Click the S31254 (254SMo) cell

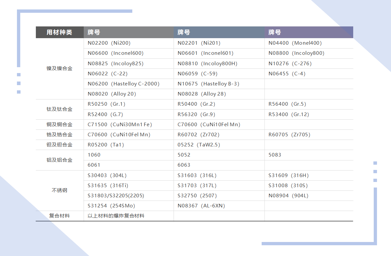tap(129, 206)
